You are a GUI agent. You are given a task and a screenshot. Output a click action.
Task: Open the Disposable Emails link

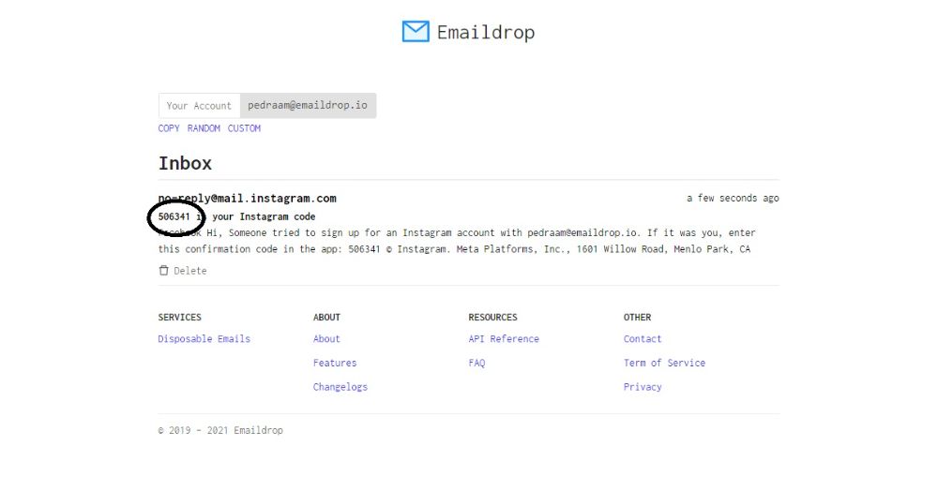click(x=204, y=338)
